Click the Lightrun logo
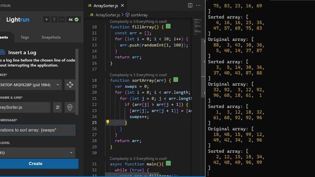The width and height of the screenshot is (315, 177). tap(18, 20)
